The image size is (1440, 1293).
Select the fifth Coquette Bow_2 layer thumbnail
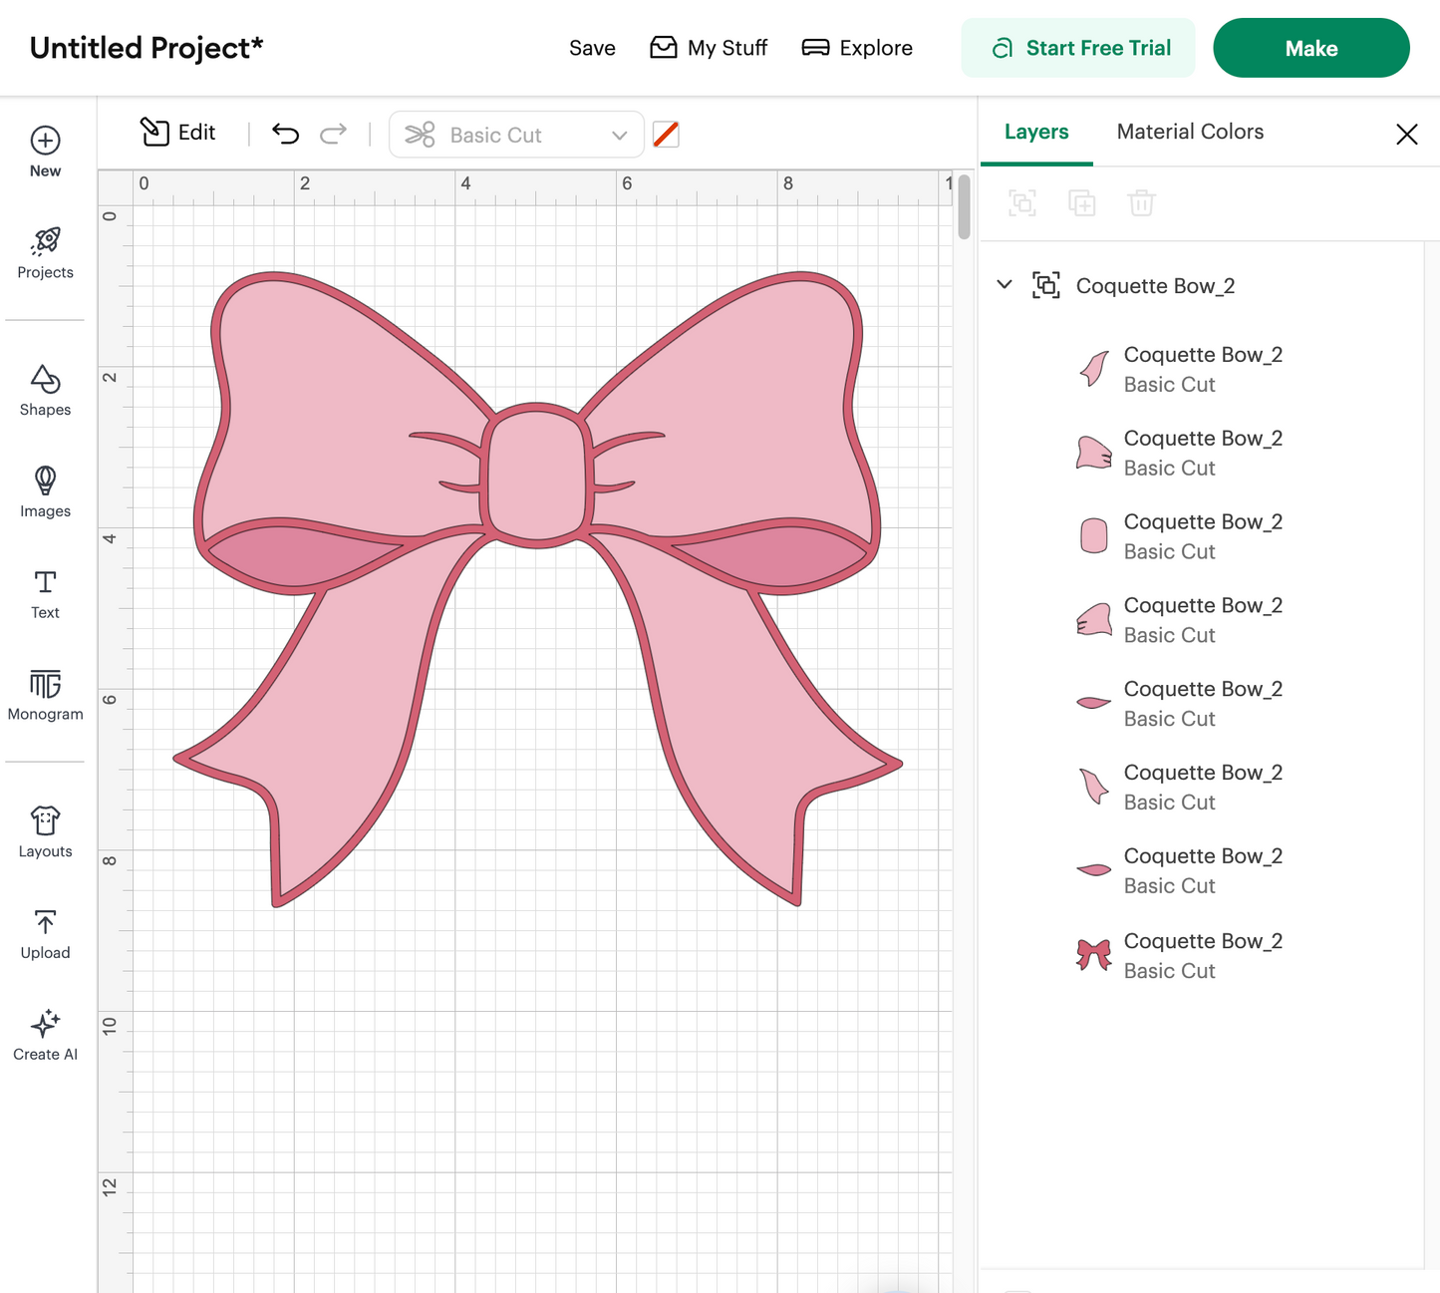pos(1094,703)
